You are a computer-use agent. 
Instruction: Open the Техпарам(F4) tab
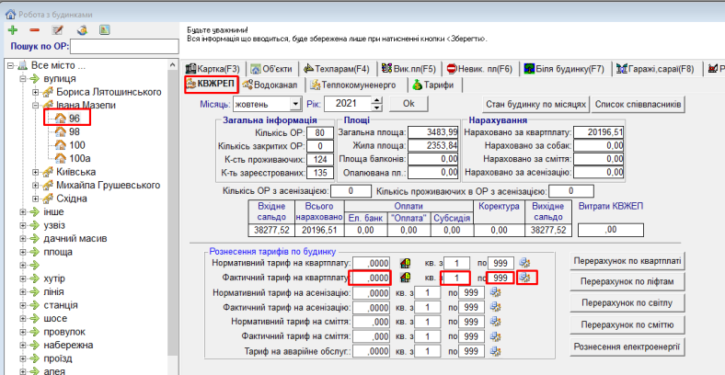coord(336,68)
